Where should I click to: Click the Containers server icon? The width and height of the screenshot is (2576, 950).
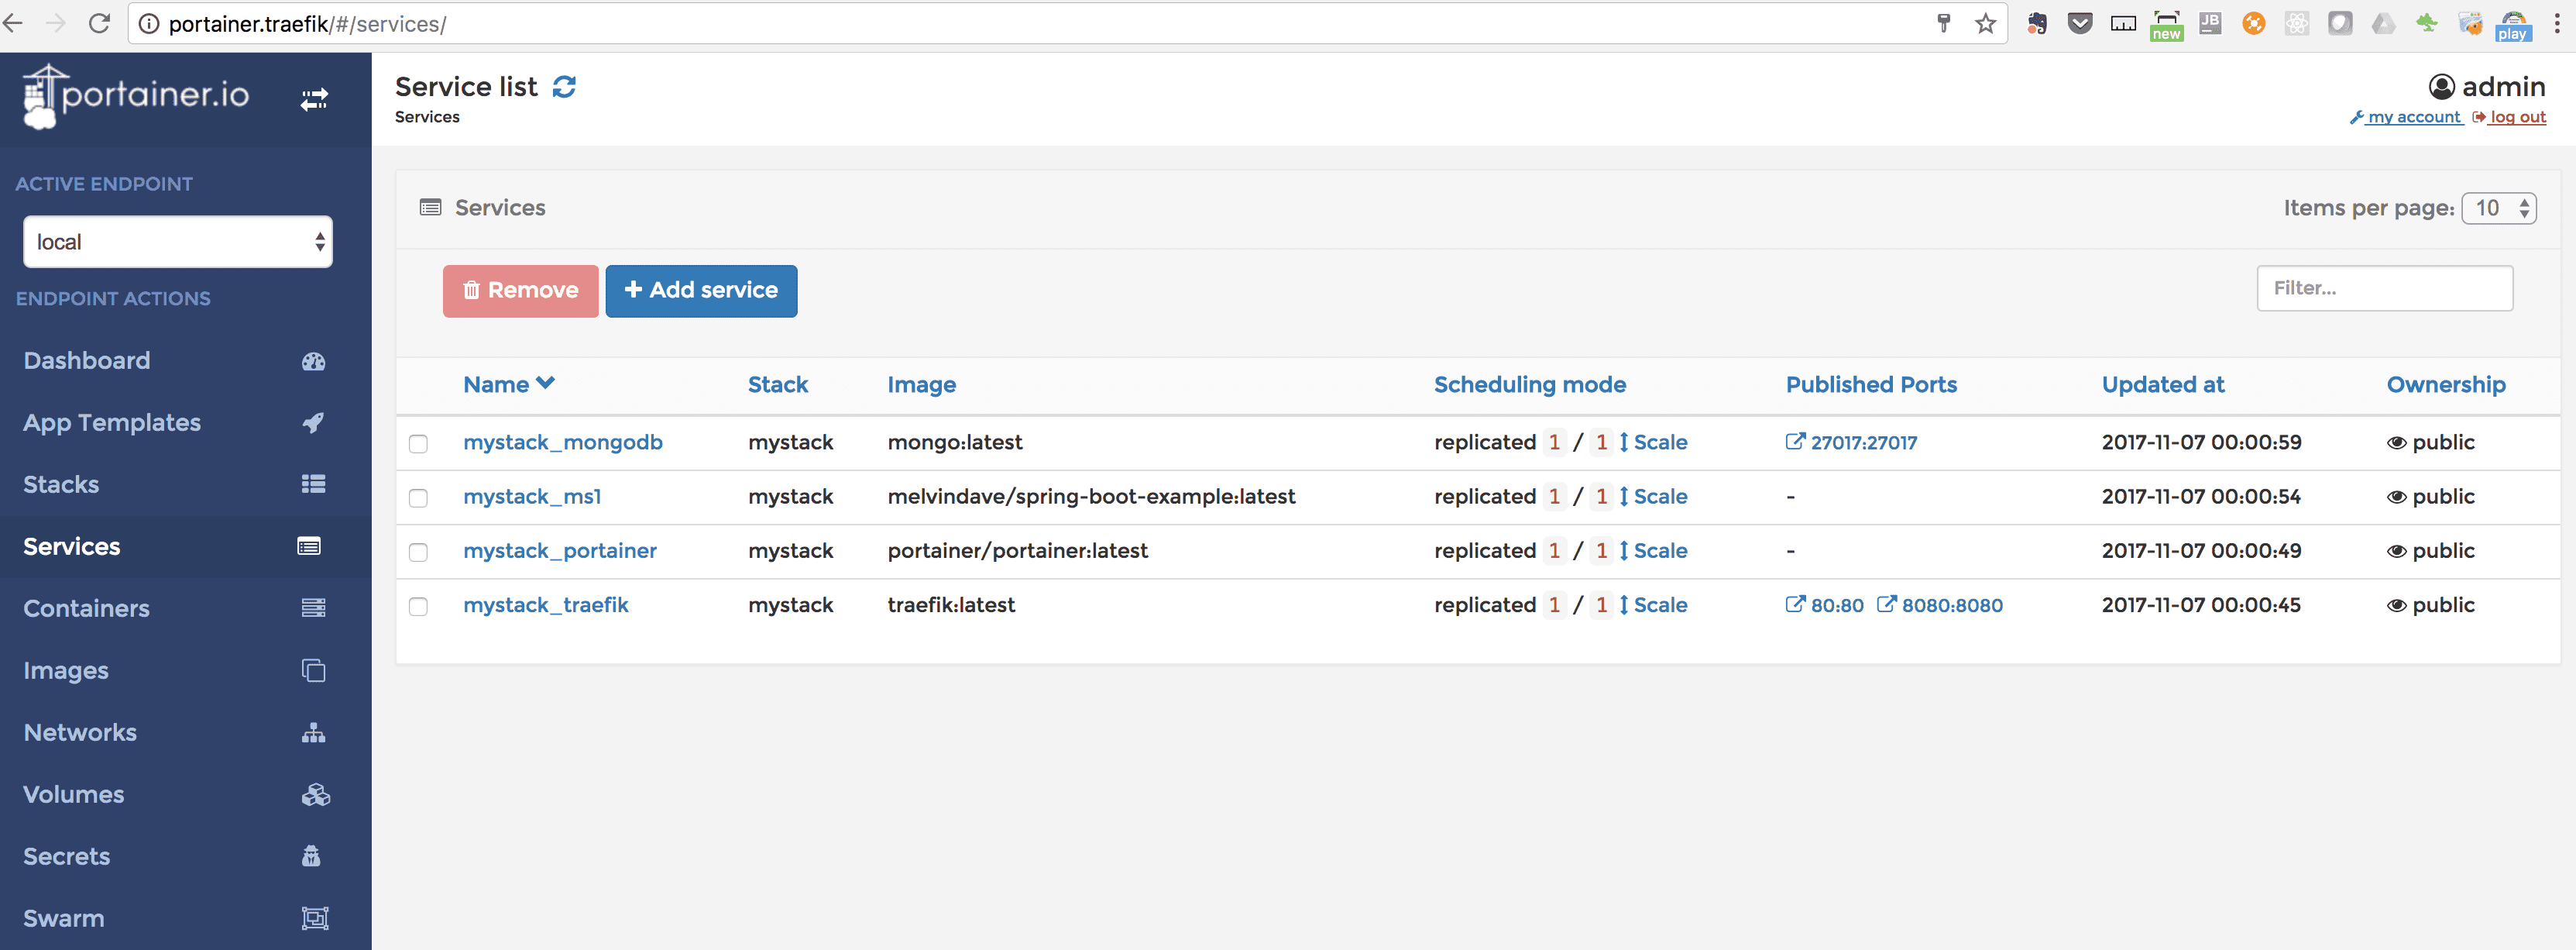coord(313,608)
